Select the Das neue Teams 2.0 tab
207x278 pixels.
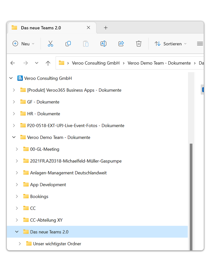(x=52, y=28)
